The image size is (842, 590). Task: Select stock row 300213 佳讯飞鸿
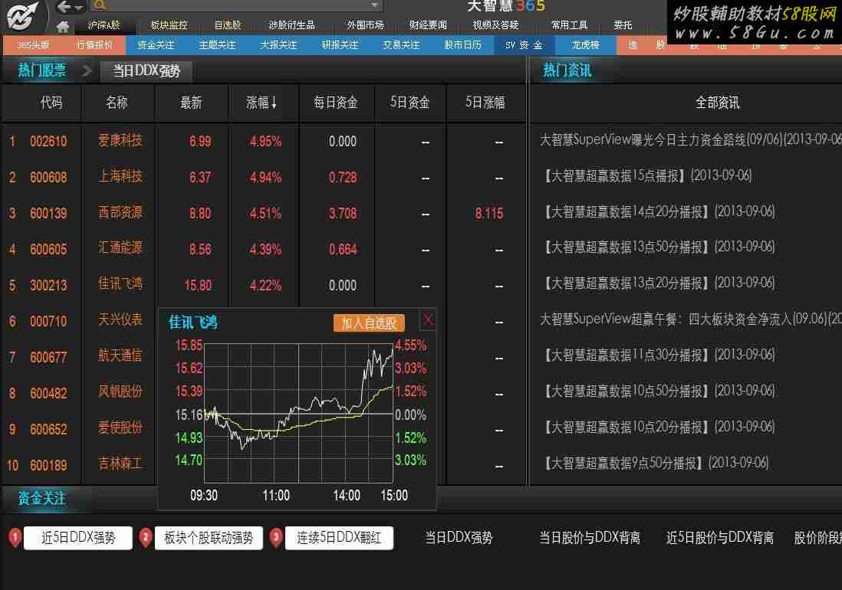(263, 285)
